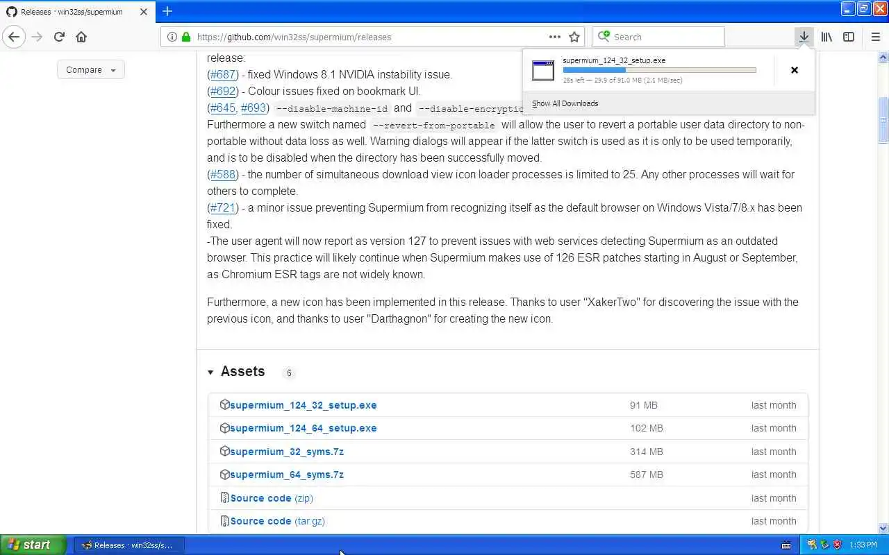
Task: Open the browser home page
Action: click(81, 37)
